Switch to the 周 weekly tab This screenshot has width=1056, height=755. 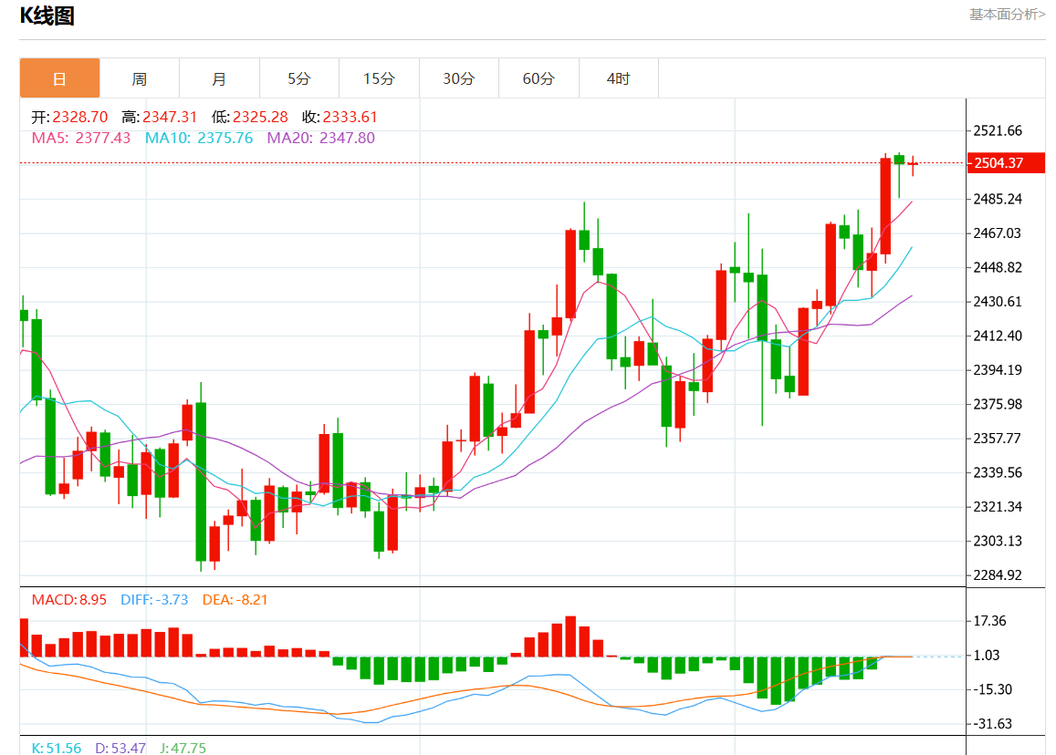click(140, 78)
